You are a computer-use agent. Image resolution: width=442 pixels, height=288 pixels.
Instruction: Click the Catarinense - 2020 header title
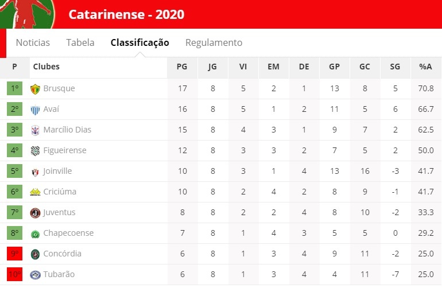(x=126, y=14)
